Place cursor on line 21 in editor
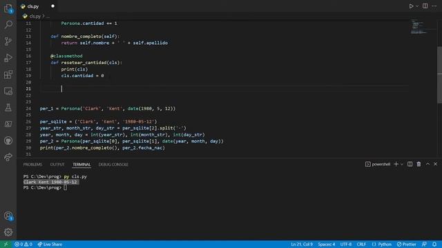442x248 pixels. pyautogui.click(x=224, y=89)
